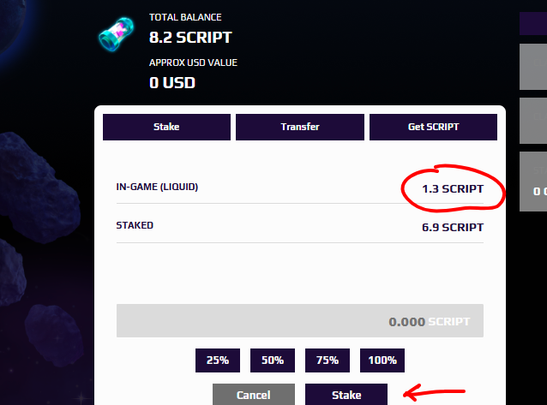Set amount to 100%
This screenshot has height=405, width=547.
point(382,360)
